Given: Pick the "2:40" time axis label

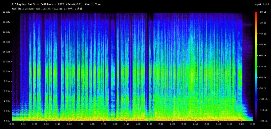Looking at the screenshot, I should coord(196,124).
